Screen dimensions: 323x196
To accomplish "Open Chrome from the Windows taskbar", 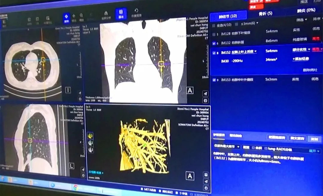I will [x=76, y=187].
